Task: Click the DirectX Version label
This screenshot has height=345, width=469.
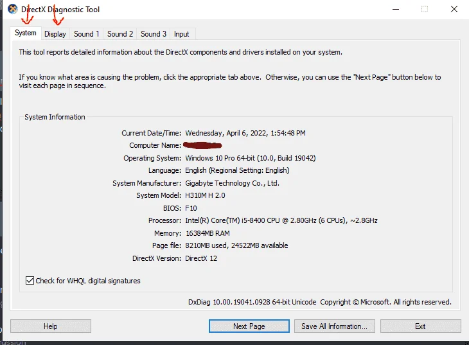Action: [157, 258]
